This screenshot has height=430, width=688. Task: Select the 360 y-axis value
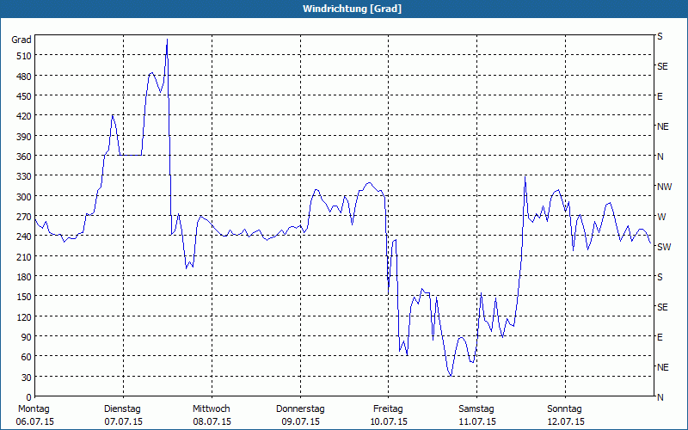click(x=24, y=157)
